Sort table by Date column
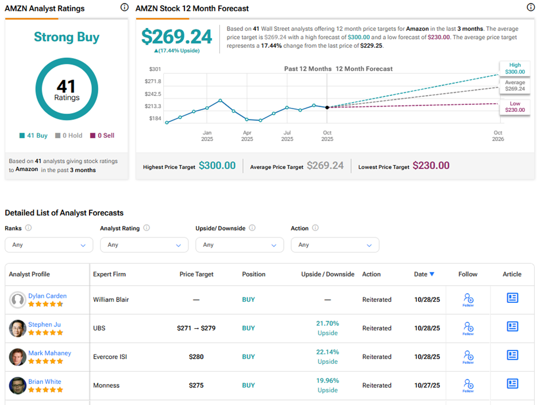 (x=424, y=274)
